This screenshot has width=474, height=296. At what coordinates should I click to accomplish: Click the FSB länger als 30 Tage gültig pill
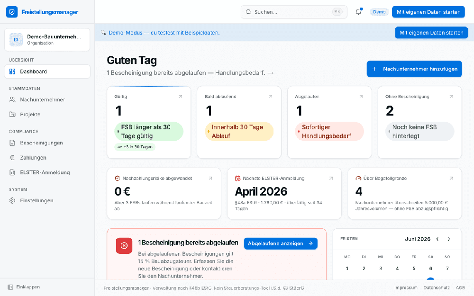pyautogui.click(x=149, y=131)
